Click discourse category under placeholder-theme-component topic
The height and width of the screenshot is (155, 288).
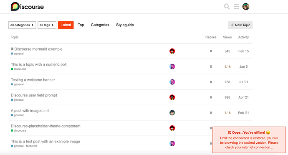(18, 130)
